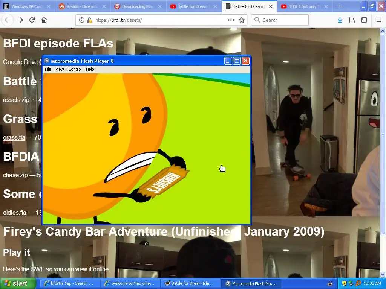Open the Firefox Library icon

[x=352, y=20]
